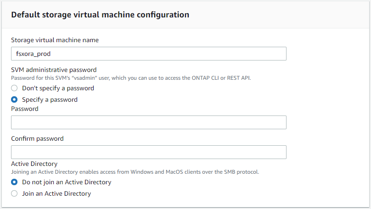The image size is (371, 209).
Task: Select the "Don't specify a password" radio button
Action: (14, 88)
